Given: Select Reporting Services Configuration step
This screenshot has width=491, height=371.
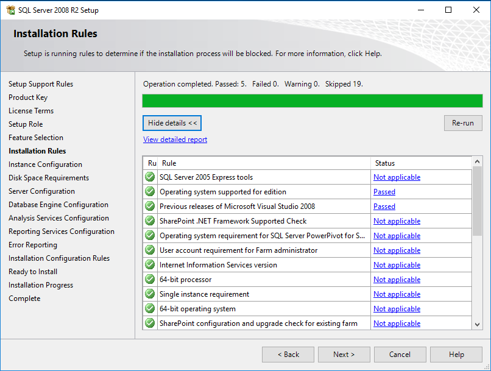Looking at the screenshot, I should coord(62,231).
